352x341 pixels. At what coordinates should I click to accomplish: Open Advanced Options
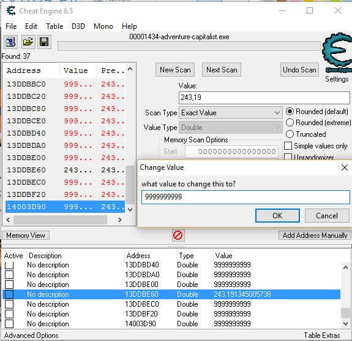click(31, 335)
